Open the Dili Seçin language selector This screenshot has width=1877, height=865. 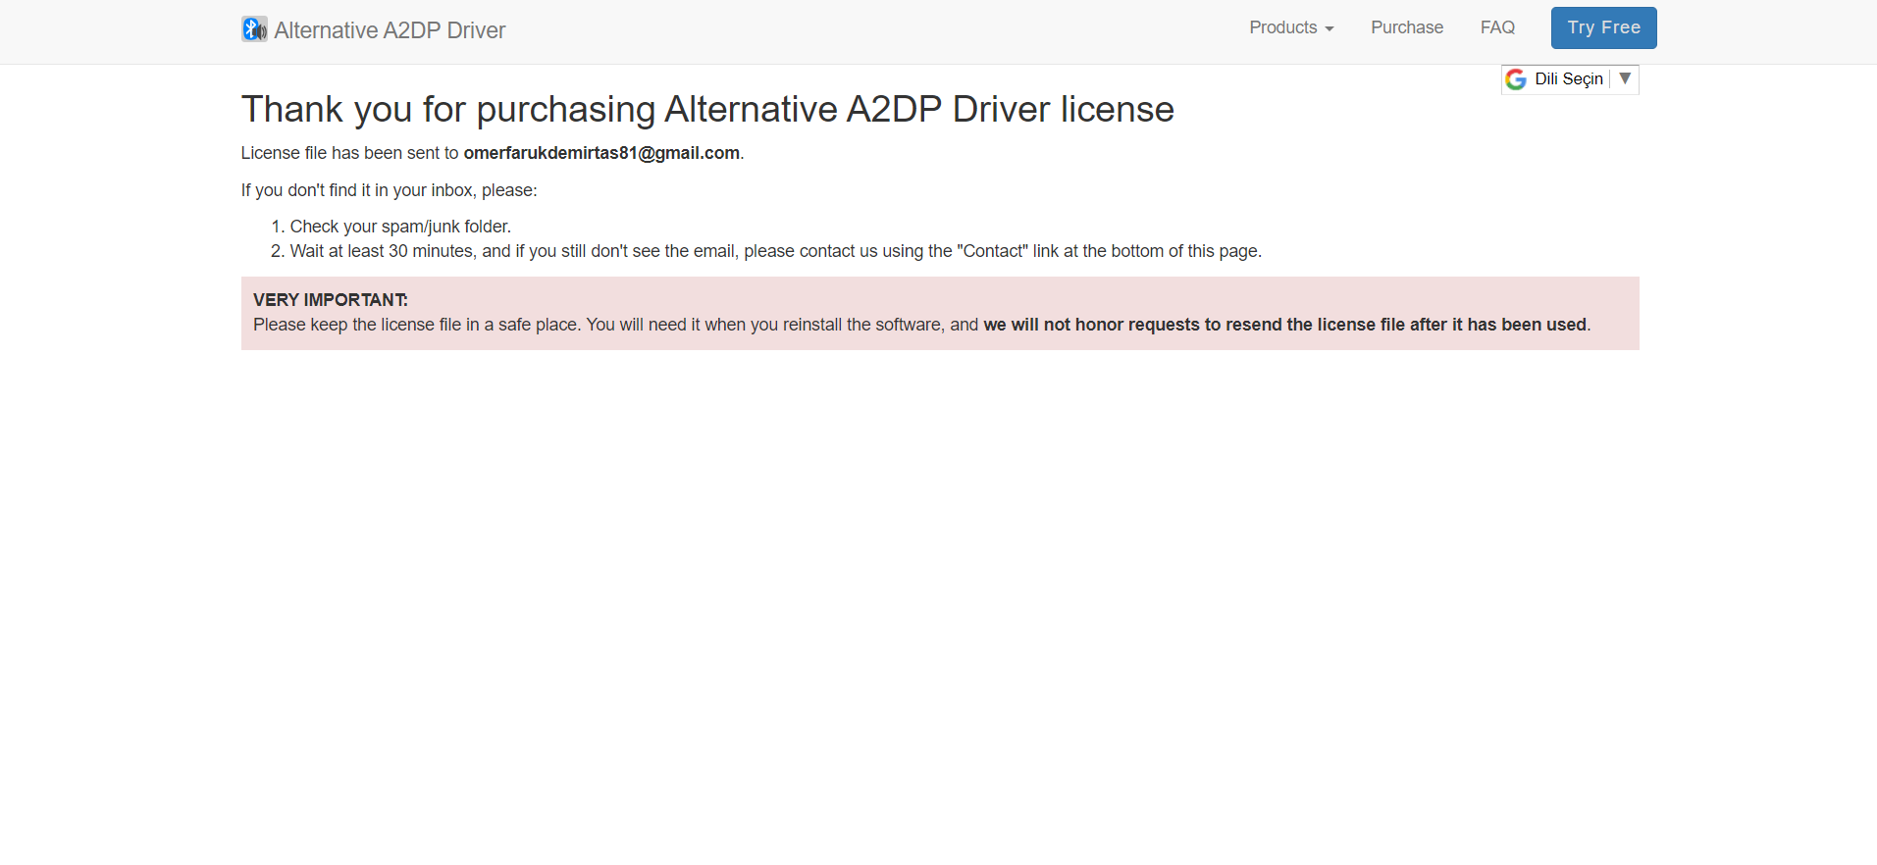coord(1569,78)
